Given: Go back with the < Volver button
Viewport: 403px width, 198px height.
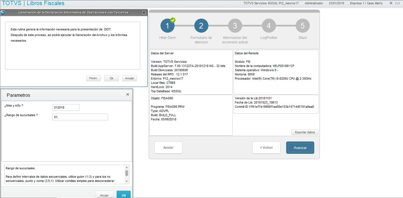Looking at the screenshot, I should coord(266,148).
